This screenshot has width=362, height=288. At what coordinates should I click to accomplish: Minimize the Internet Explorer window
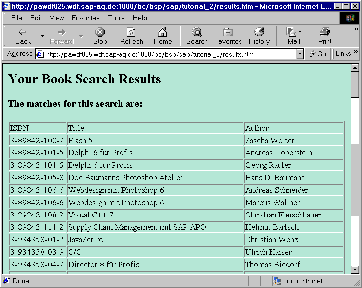[x=338, y=6]
